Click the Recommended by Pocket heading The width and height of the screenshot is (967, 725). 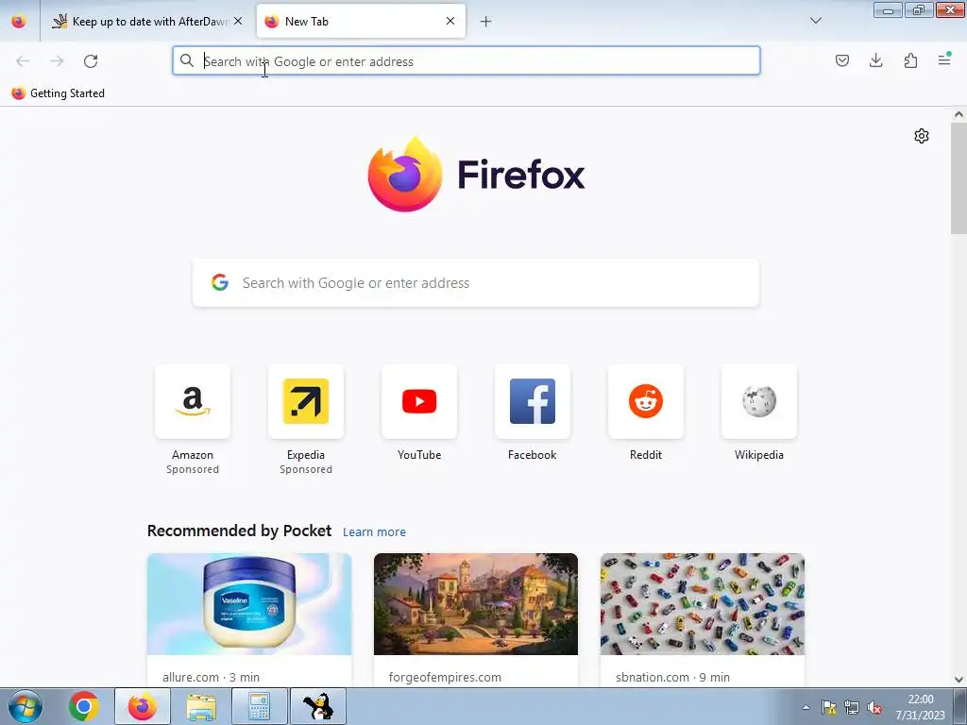click(x=239, y=531)
